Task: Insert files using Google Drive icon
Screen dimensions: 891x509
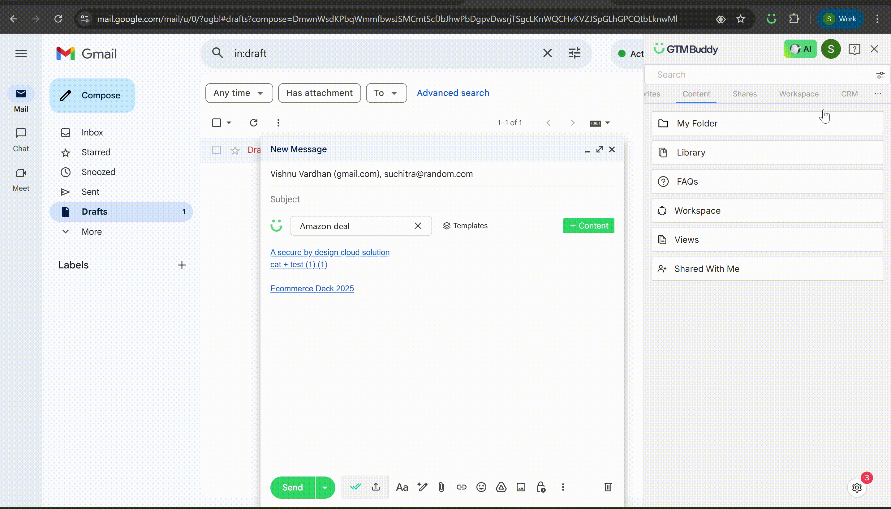Action: (x=501, y=487)
